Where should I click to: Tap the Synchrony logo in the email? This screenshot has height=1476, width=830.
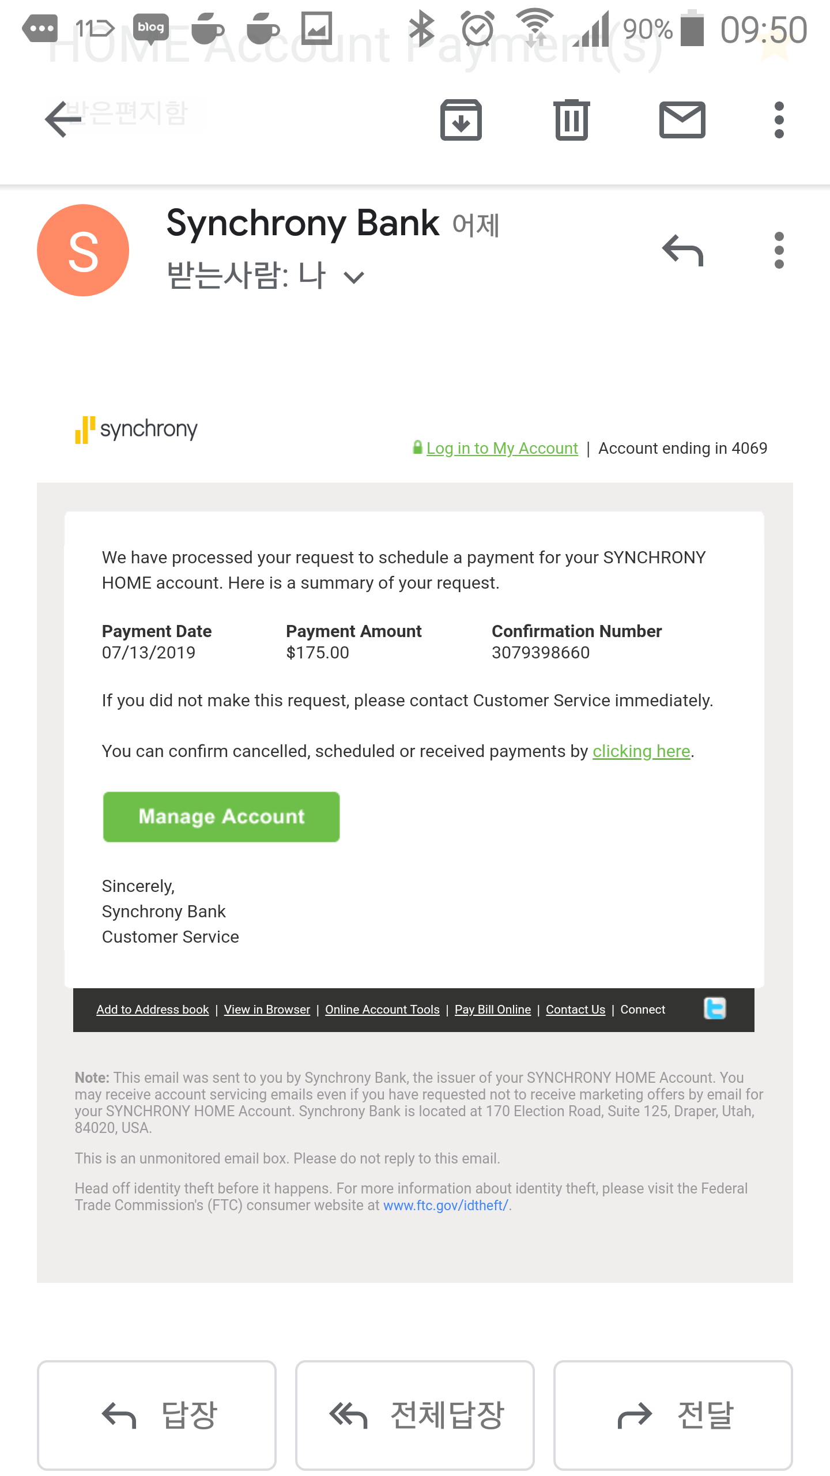136,430
